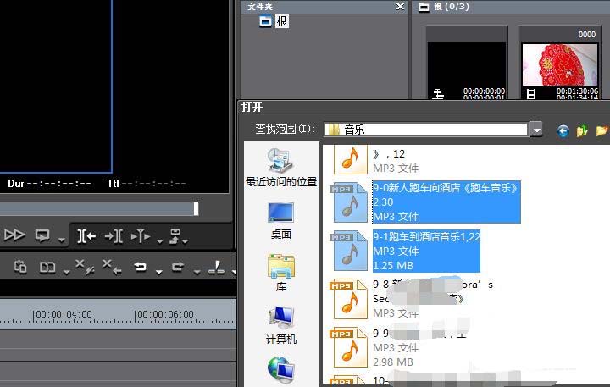Click the Ttl total timecode field
Screen dimensions: 610x387
pos(147,183)
